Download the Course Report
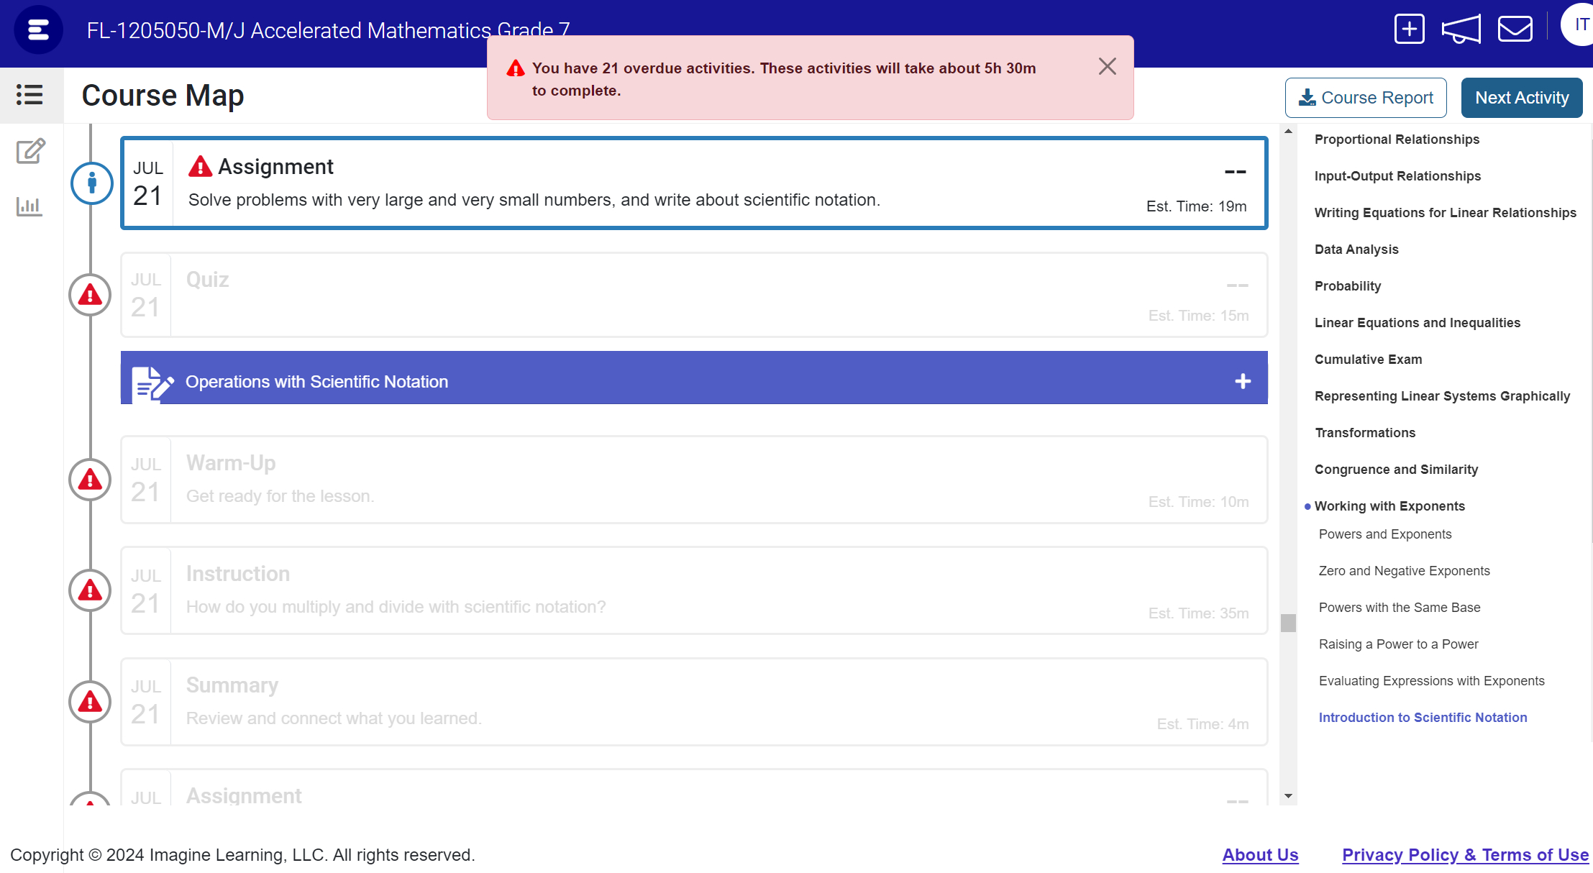Image resolution: width=1593 pixels, height=873 pixels. pyautogui.click(x=1365, y=98)
